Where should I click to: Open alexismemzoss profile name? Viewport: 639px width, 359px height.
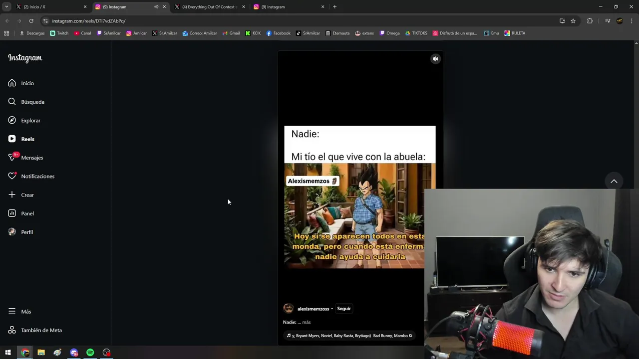coord(313,309)
